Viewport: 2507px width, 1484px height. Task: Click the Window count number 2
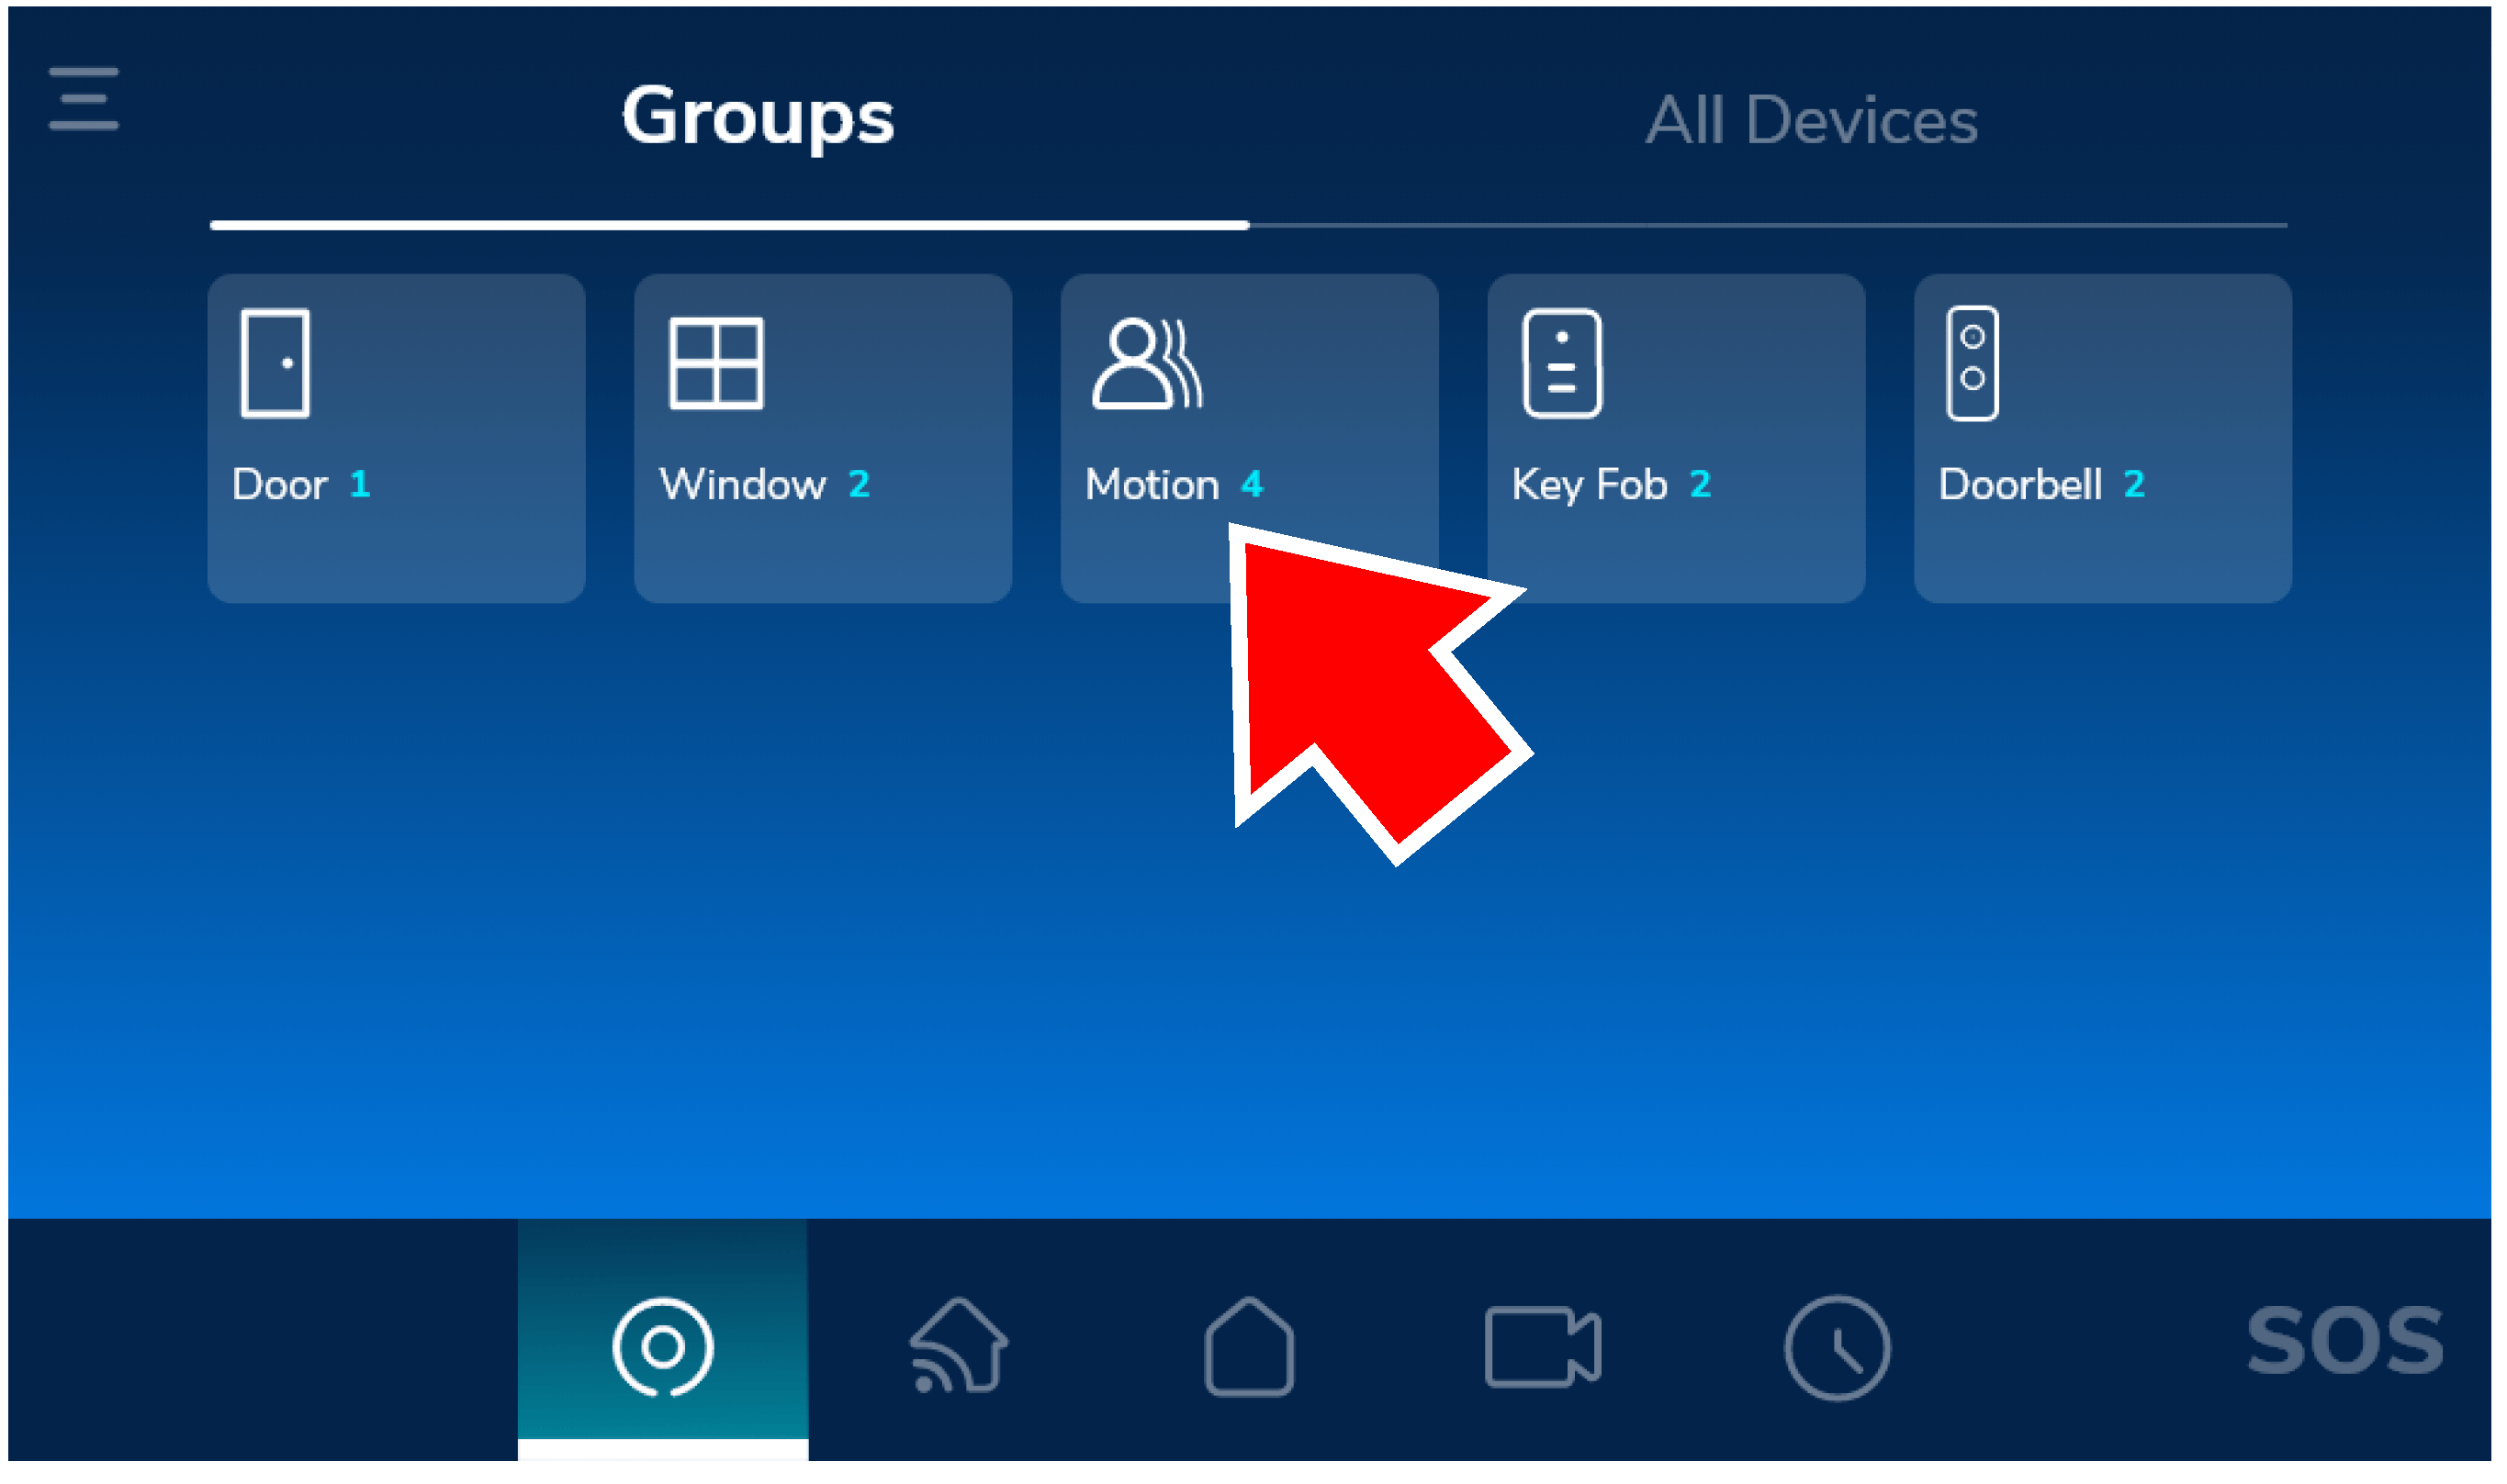pos(859,486)
